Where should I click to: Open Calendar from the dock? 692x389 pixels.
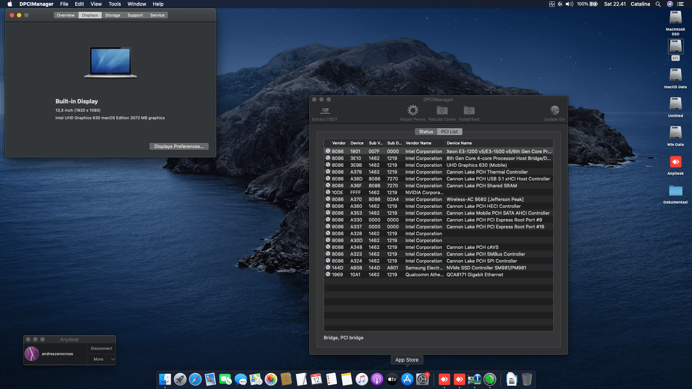click(x=316, y=379)
